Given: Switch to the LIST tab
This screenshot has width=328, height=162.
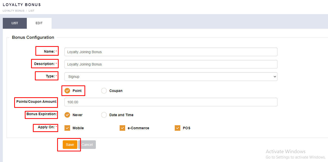Looking at the screenshot, I should tap(15, 23).
